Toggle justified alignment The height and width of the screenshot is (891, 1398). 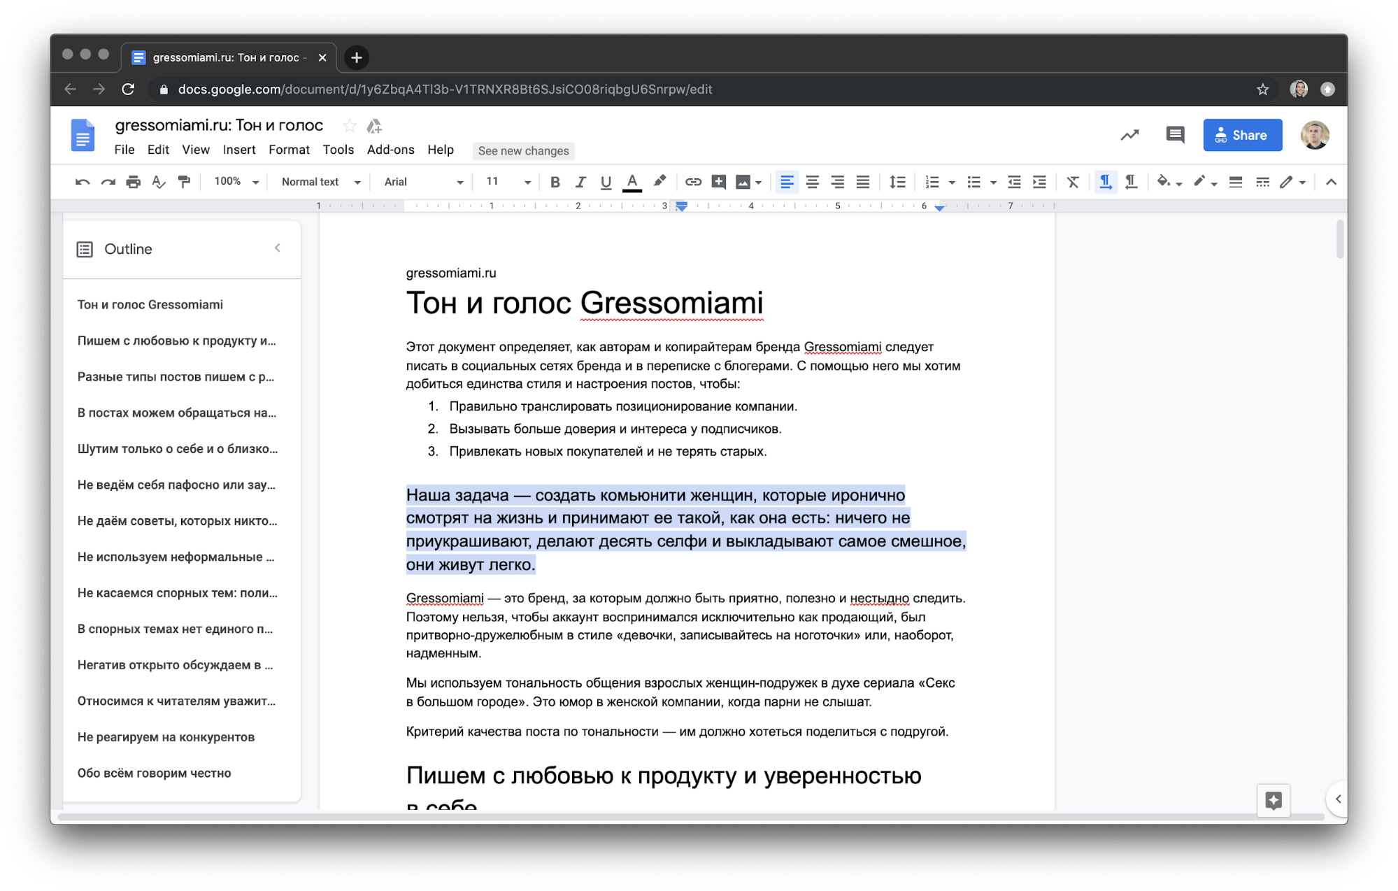click(863, 182)
